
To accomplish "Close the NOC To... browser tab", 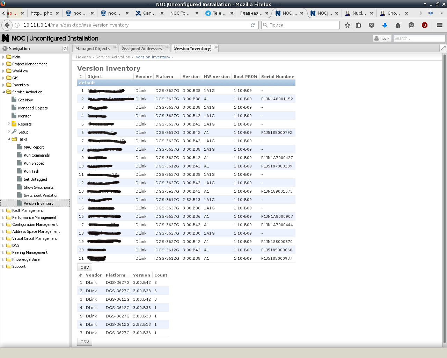I will 197,13.
